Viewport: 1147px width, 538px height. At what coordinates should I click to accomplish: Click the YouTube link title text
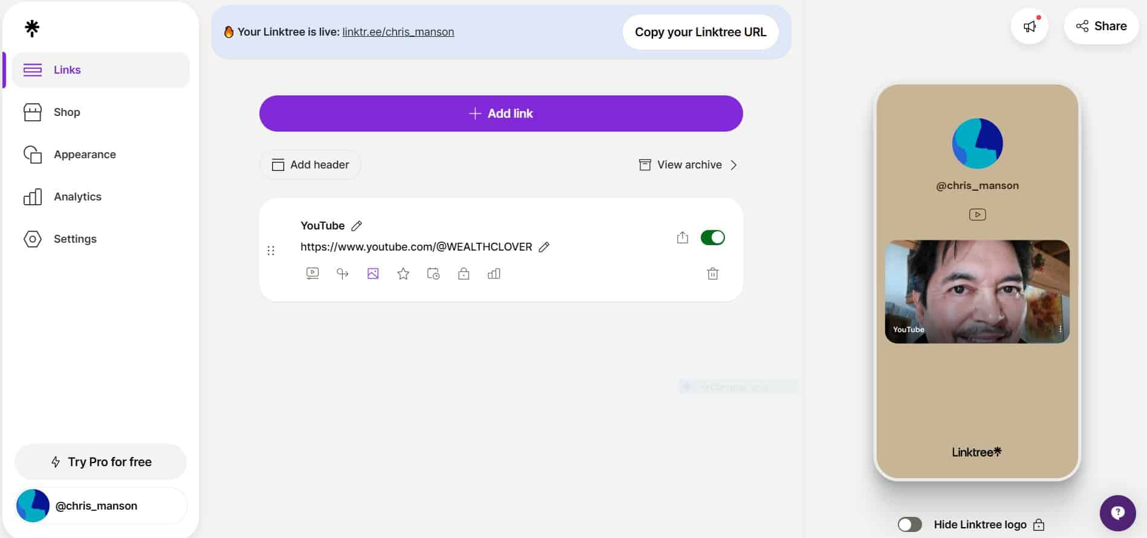pos(322,226)
